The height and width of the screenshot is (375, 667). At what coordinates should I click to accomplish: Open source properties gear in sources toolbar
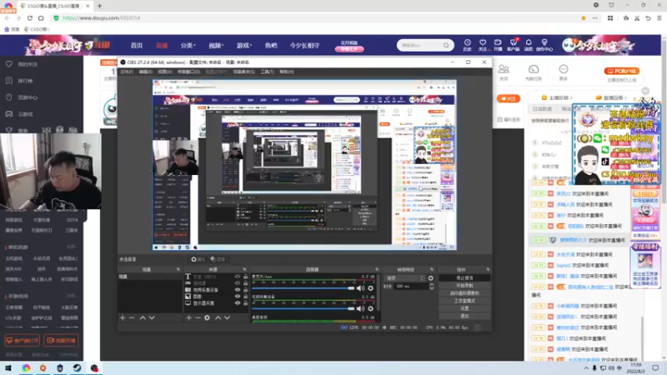207,317
